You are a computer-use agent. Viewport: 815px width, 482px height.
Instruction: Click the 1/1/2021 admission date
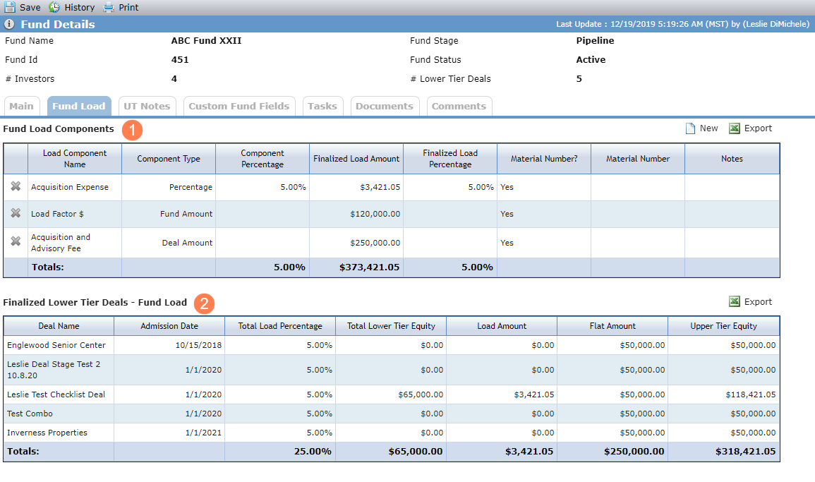(x=203, y=433)
